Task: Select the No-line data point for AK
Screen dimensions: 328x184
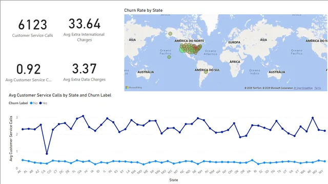Action: (23, 160)
